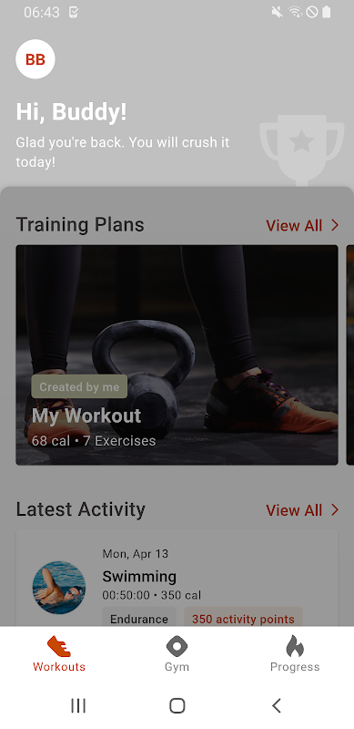Tap the Android back navigation icon
This screenshot has width=354, height=729.
pos(277,705)
